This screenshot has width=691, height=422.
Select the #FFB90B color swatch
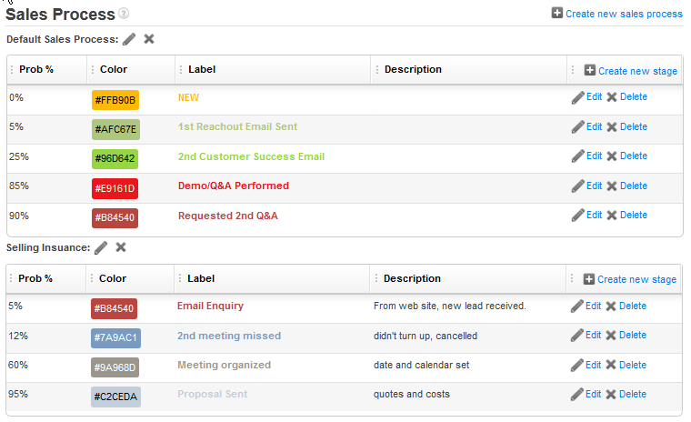[x=115, y=100]
